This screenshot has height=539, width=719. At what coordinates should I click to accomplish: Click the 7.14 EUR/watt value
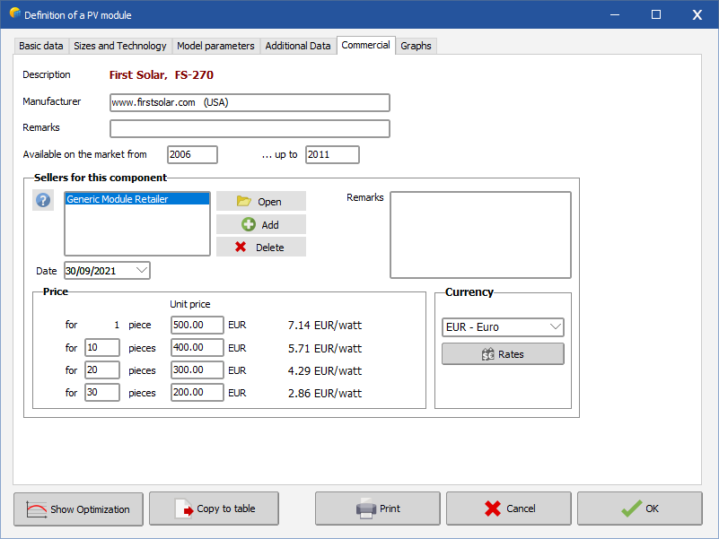tap(325, 326)
